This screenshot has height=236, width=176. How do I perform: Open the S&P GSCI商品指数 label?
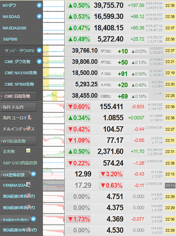click(20, 163)
